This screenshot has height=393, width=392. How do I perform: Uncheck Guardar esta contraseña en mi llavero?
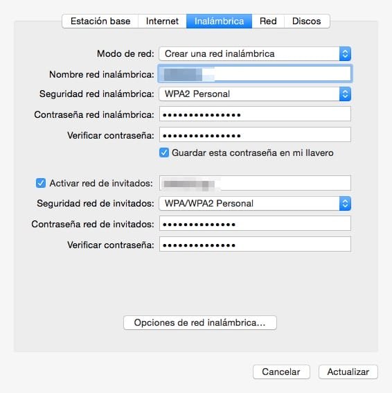point(164,152)
